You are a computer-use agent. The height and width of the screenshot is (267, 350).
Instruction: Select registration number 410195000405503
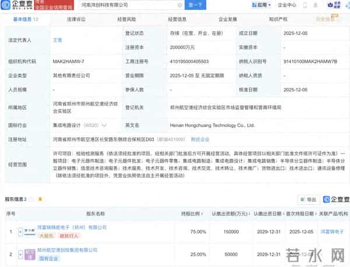pos(189,61)
